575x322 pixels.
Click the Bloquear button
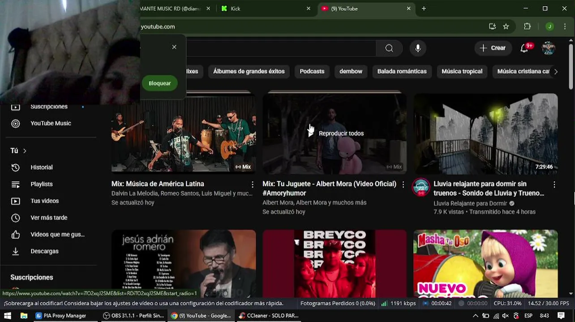click(x=159, y=83)
